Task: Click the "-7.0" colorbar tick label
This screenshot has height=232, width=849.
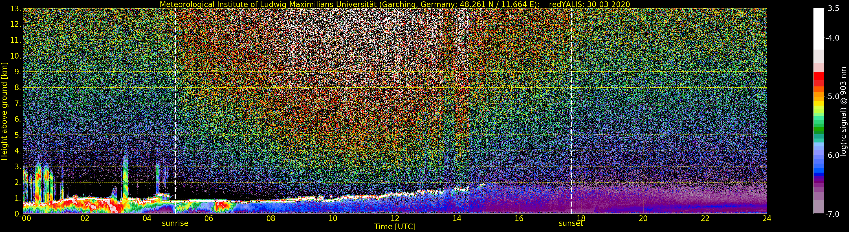Action: (x=832, y=214)
